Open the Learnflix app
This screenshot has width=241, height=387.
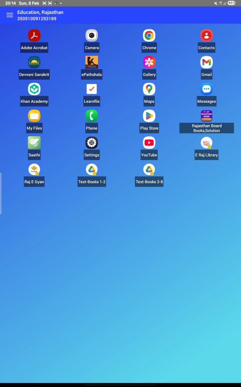92,89
